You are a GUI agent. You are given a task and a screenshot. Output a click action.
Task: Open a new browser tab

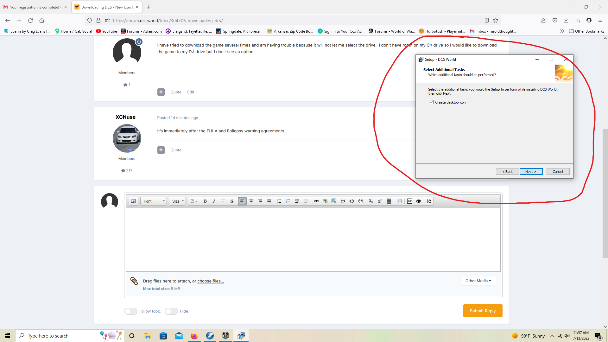pyautogui.click(x=149, y=7)
